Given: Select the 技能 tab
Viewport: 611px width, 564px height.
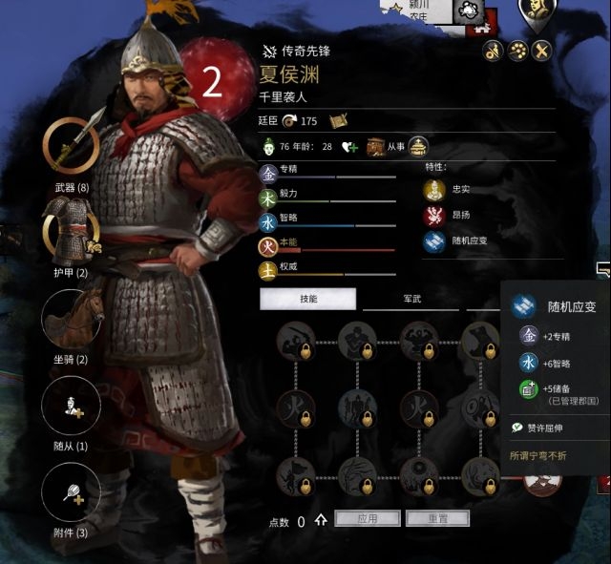Looking at the screenshot, I should coord(307,299).
